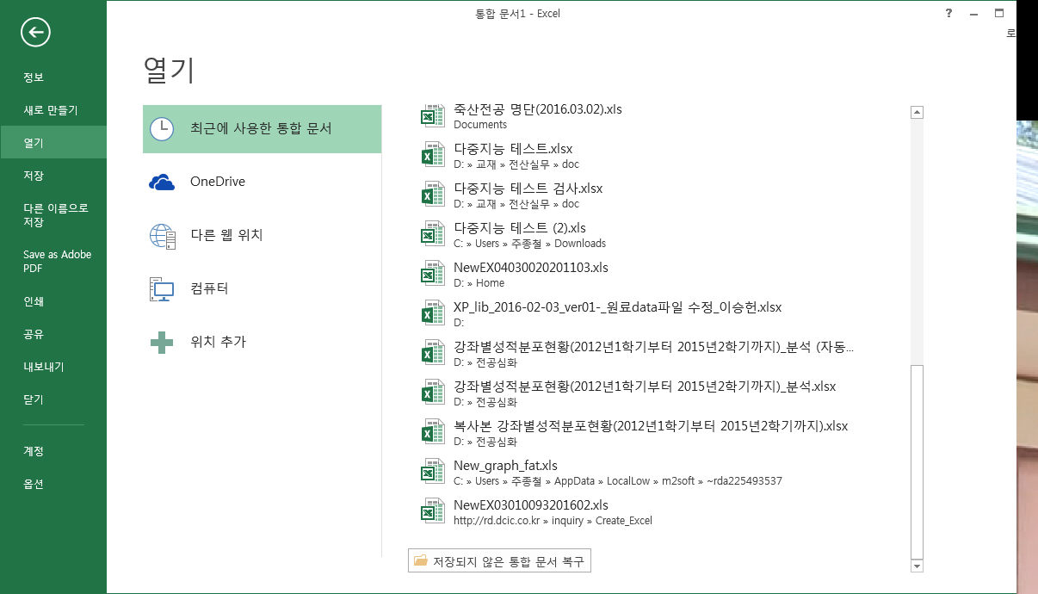Click the computer monitor icon

[162, 289]
